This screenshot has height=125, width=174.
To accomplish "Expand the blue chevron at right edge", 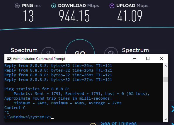I will (x=173, y=109).
